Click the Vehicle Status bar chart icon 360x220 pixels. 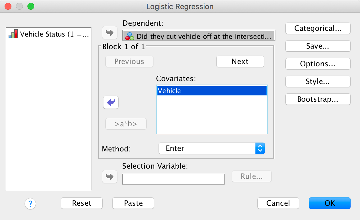coord(13,34)
